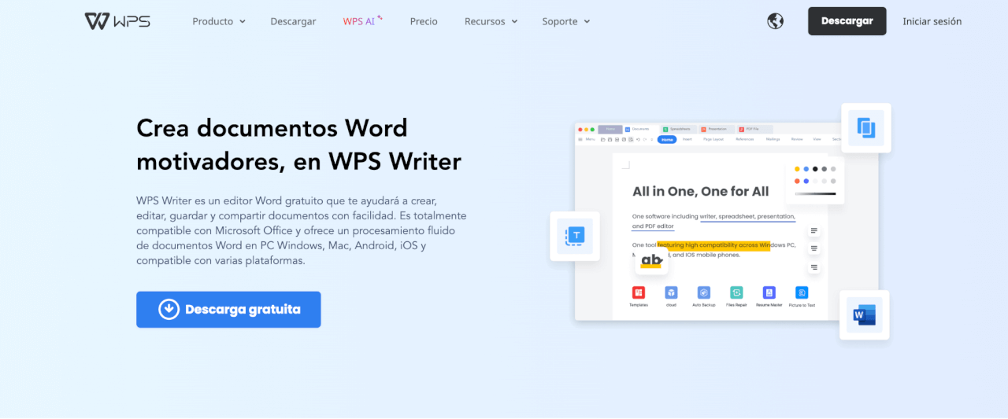This screenshot has width=1008, height=419.
Task: Click the 'All in One, One for All' title
Action: click(701, 191)
